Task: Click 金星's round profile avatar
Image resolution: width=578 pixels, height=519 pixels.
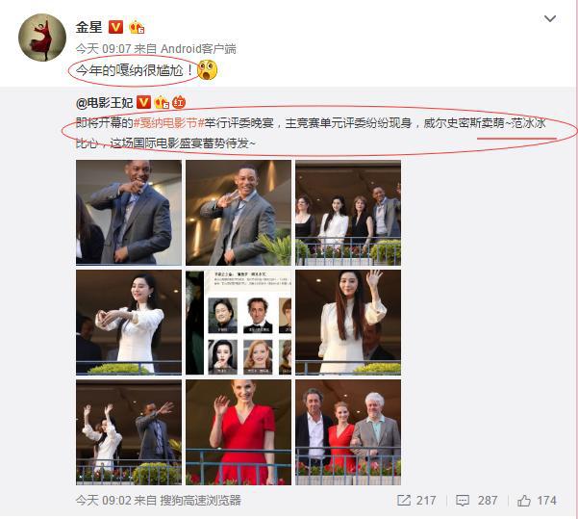Action: (x=42, y=38)
